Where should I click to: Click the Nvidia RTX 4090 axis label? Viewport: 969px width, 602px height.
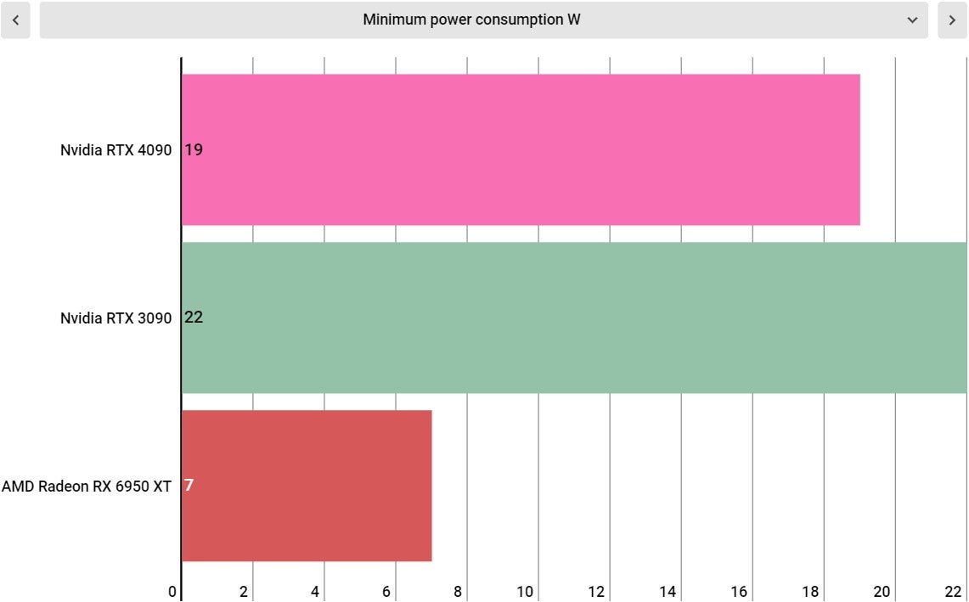(115, 150)
